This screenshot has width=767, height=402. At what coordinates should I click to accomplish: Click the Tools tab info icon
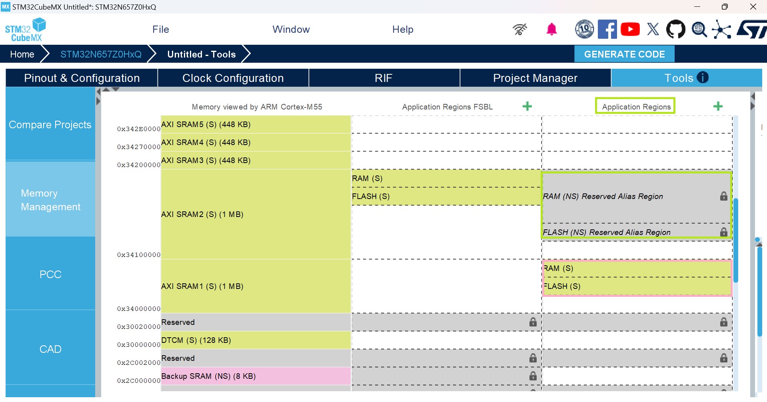click(702, 78)
